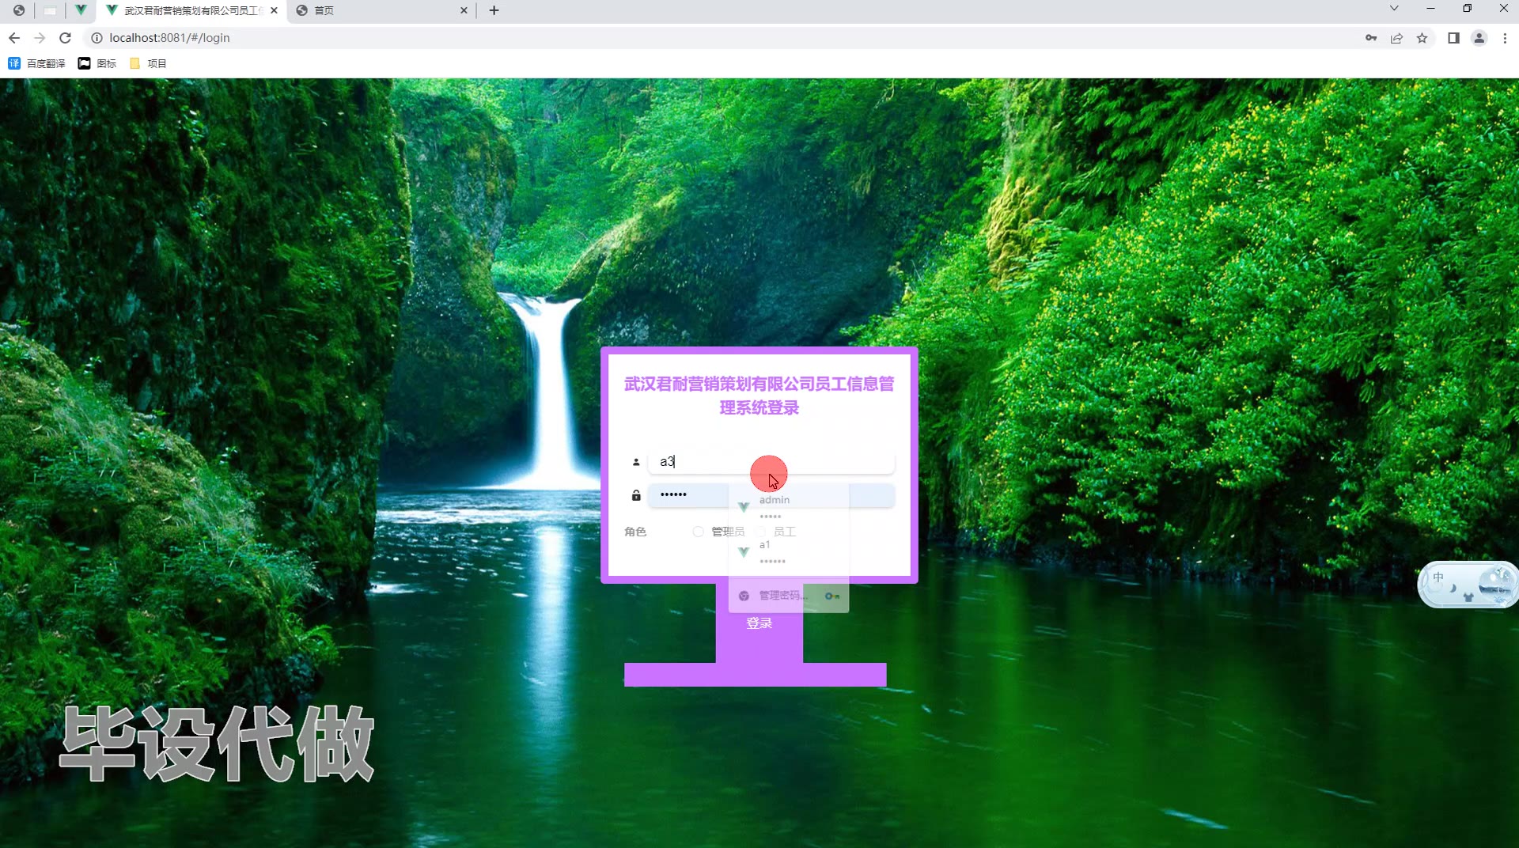Select the 员工 role radio button
Image resolution: width=1519 pixels, height=848 pixels.
(x=761, y=532)
